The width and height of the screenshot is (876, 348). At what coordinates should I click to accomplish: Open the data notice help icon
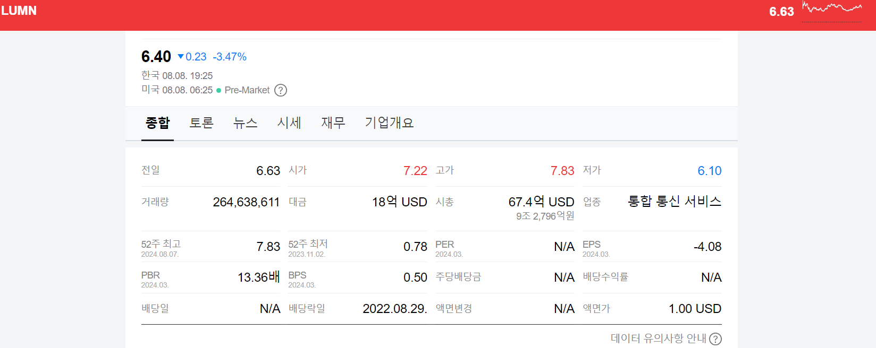(715, 339)
